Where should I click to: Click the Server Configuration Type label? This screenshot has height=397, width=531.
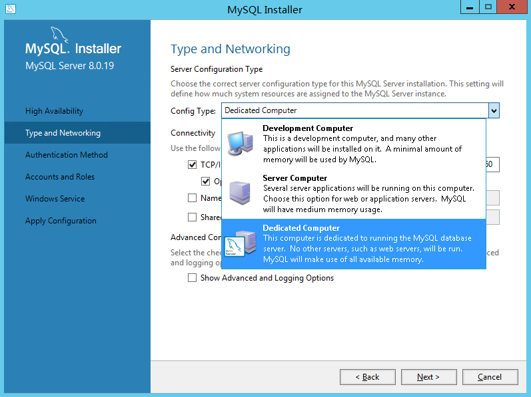217,69
